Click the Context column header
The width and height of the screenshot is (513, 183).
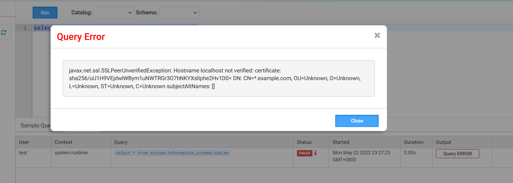(x=63, y=142)
